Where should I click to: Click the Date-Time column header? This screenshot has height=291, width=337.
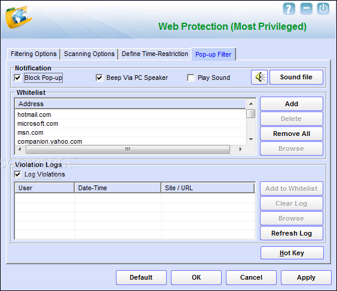point(118,188)
